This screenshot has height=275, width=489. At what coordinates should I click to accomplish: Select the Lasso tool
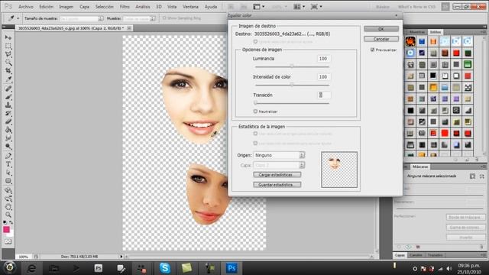[x=8, y=54]
